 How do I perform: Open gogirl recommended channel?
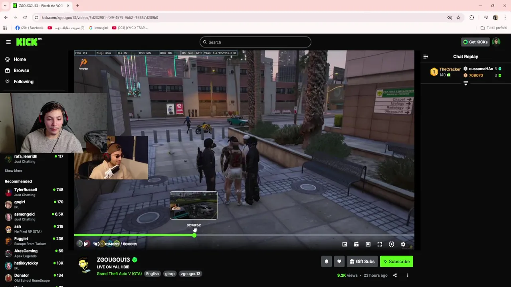click(34, 204)
